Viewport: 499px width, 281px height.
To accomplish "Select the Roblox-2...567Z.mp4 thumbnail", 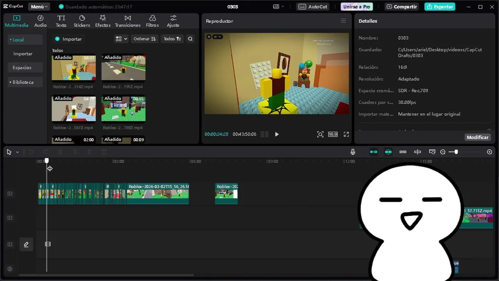I will [x=74, y=108].
